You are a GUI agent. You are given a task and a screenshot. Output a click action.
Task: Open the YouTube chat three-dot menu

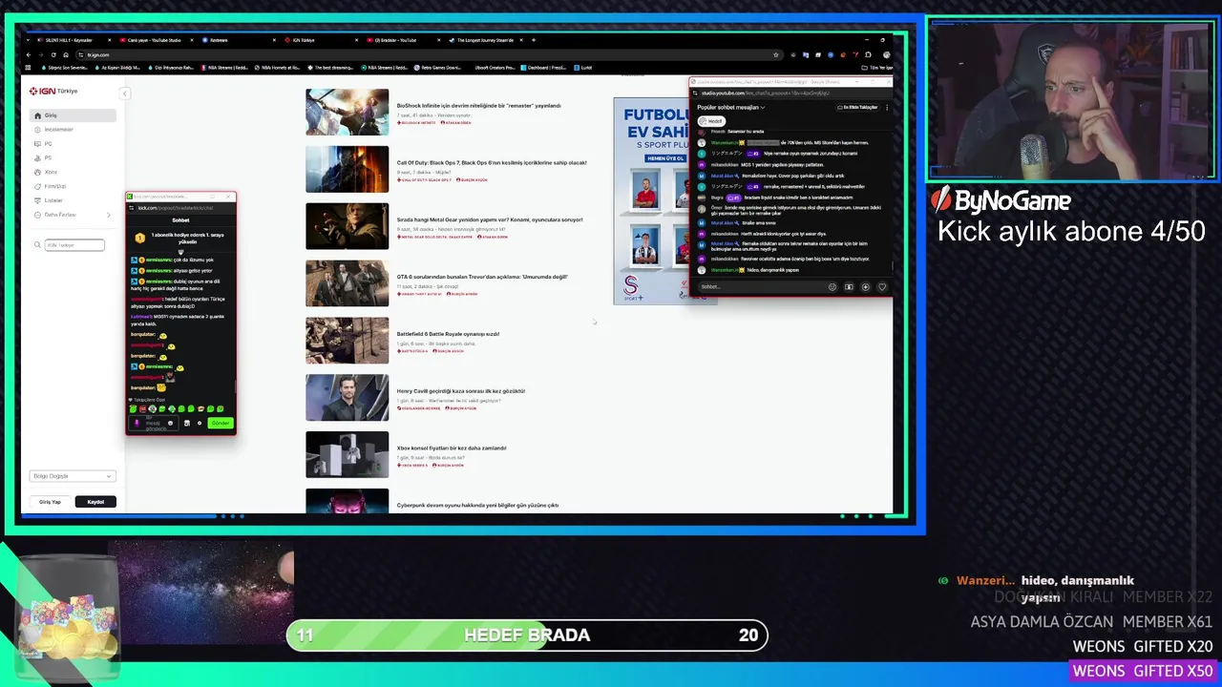[x=887, y=108]
